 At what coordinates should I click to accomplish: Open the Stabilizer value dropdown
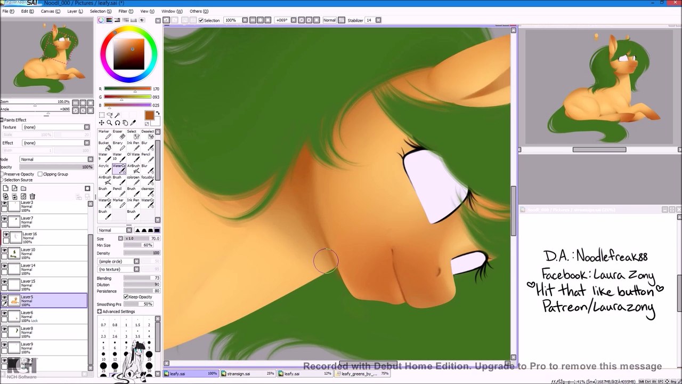378,20
